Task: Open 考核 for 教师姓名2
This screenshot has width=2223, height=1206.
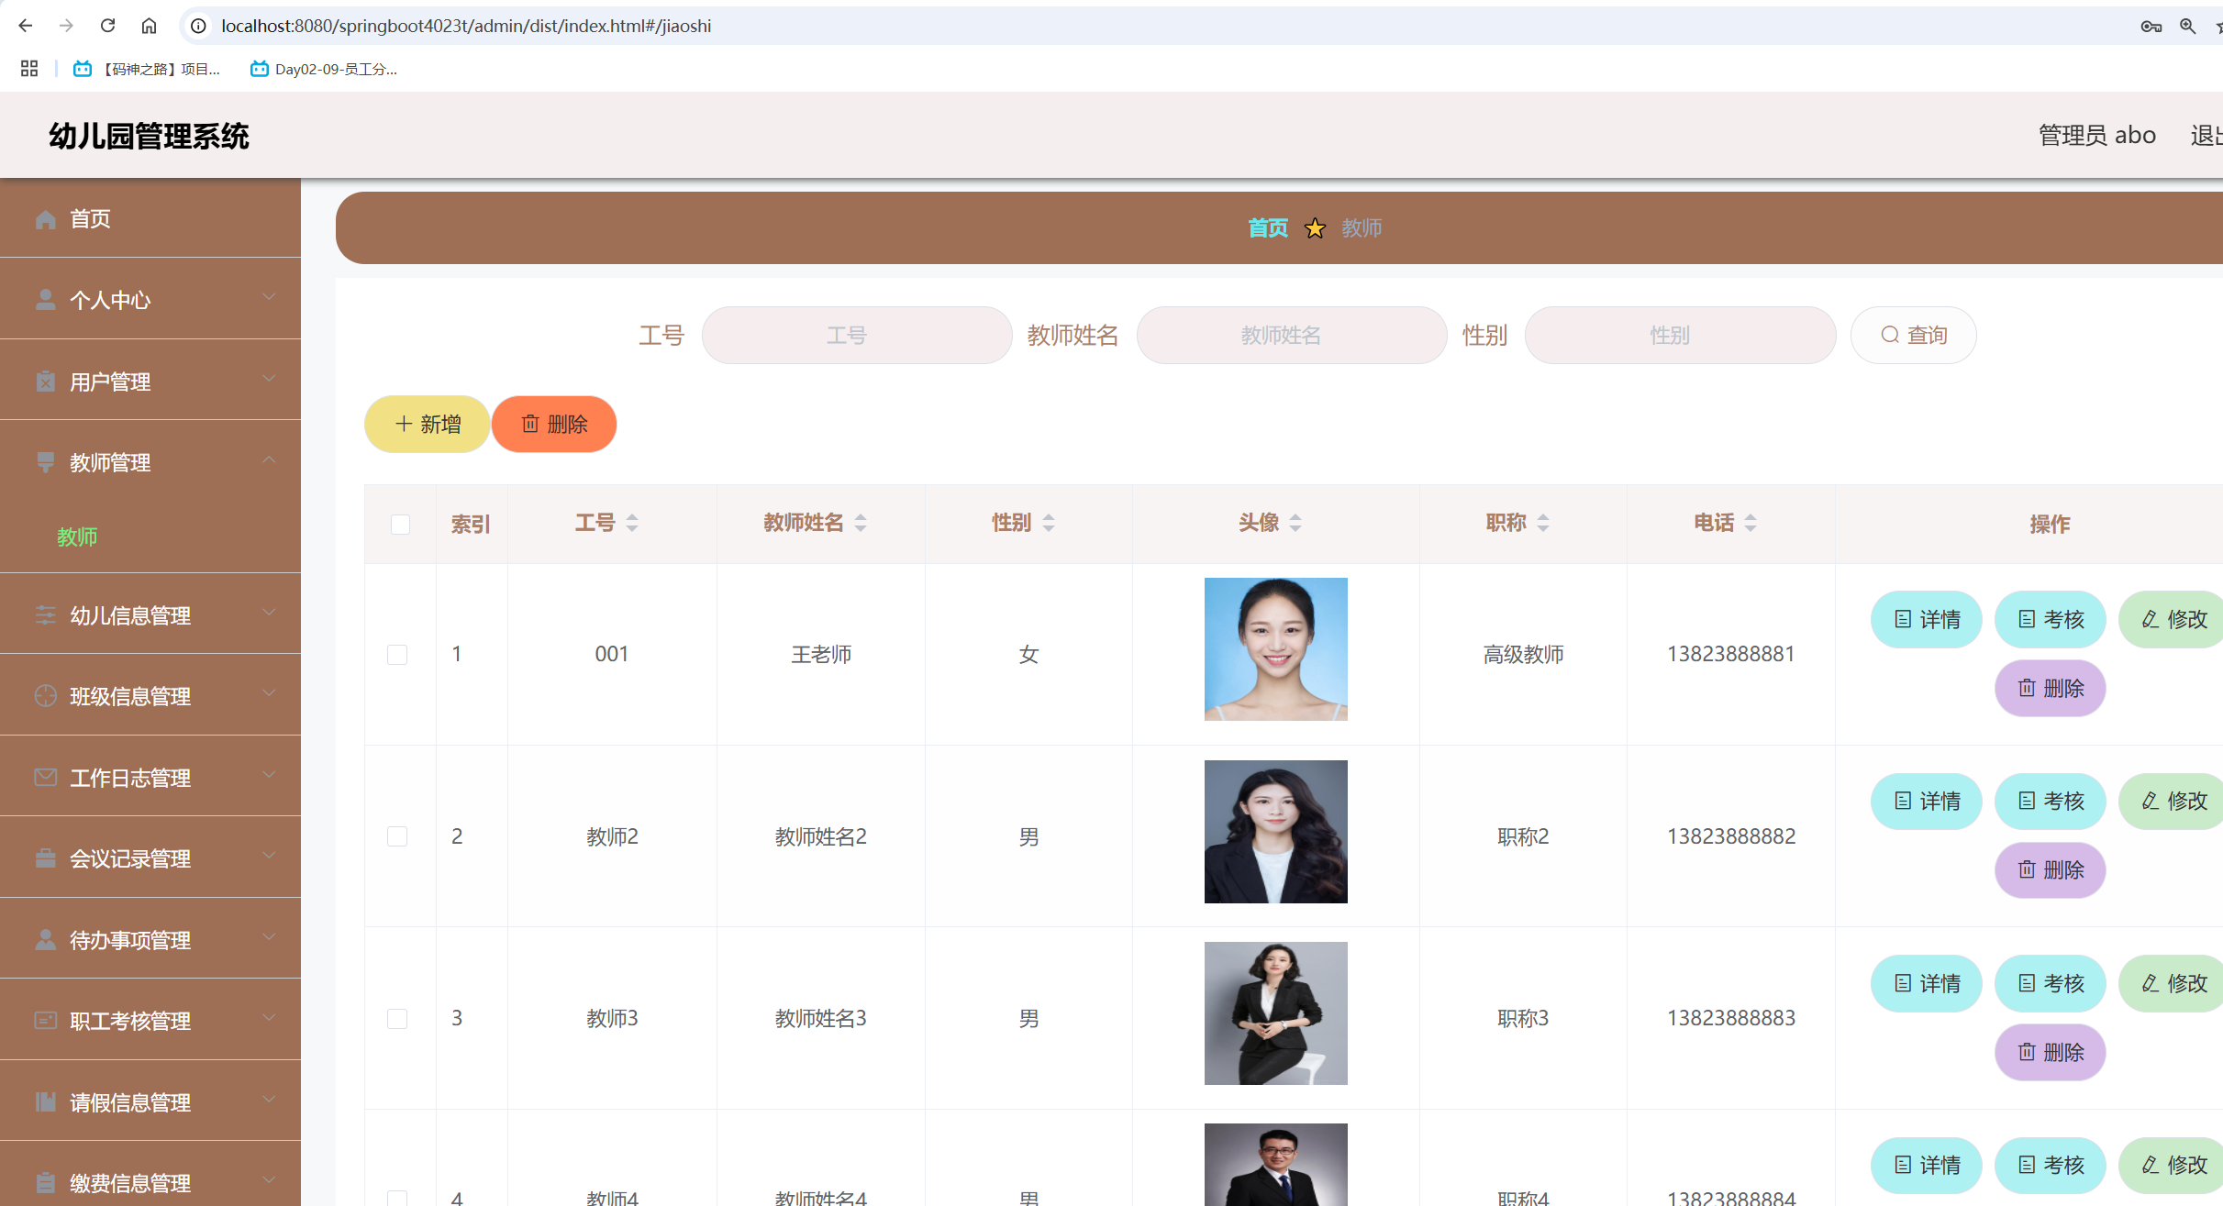Action: 2051,802
